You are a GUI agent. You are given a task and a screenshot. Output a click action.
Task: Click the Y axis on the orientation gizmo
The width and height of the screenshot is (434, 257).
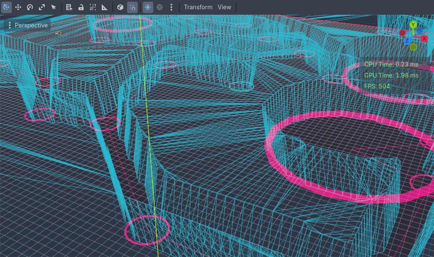(x=413, y=24)
